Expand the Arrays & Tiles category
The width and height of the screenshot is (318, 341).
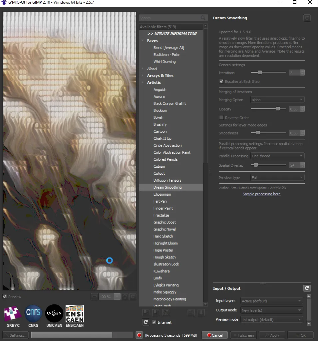143,76
